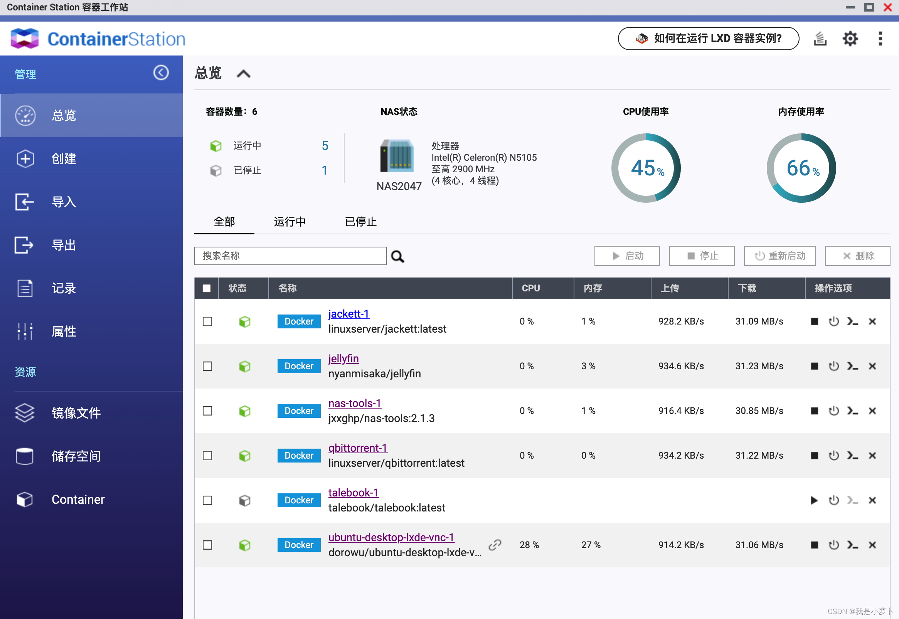The width and height of the screenshot is (899, 619).
Task: Remove the jellyfin container
Action: pos(872,366)
